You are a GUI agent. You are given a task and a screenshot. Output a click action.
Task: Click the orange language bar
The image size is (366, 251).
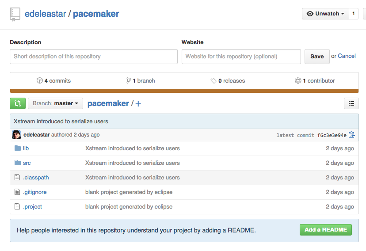(x=184, y=91)
